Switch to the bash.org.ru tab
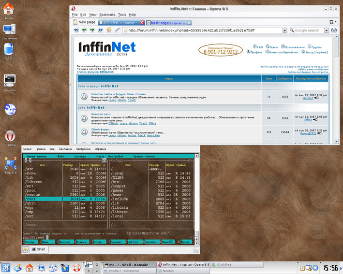 [168, 23]
